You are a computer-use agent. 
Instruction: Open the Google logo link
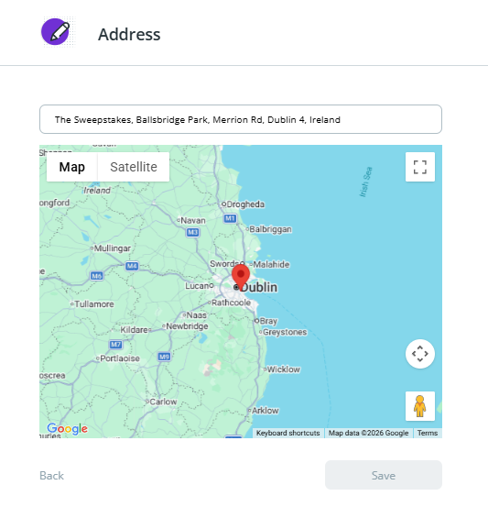pyautogui.click(x=68, y=428)
